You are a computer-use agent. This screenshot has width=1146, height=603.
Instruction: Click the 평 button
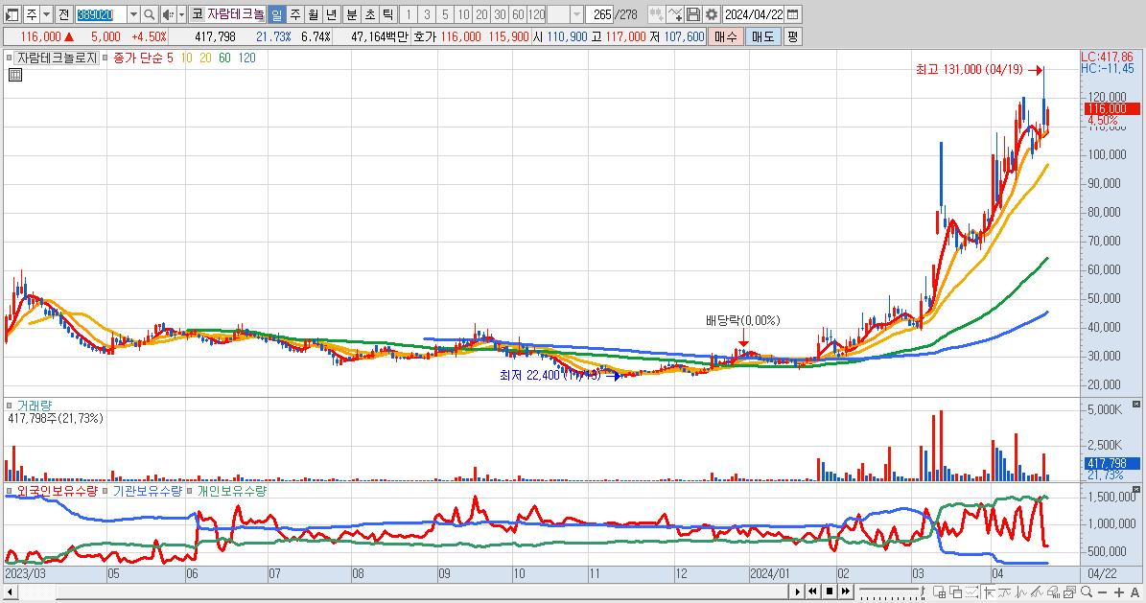coord(793,36)
